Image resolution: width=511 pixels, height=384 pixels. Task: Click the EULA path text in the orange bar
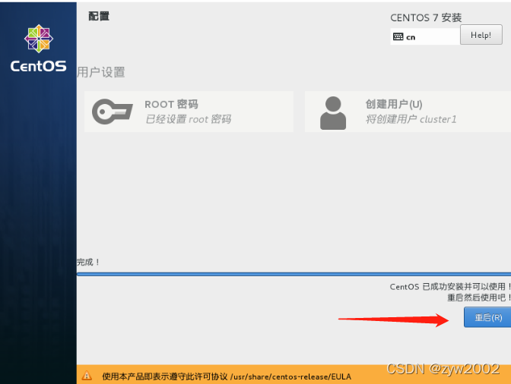pos(290,376)
